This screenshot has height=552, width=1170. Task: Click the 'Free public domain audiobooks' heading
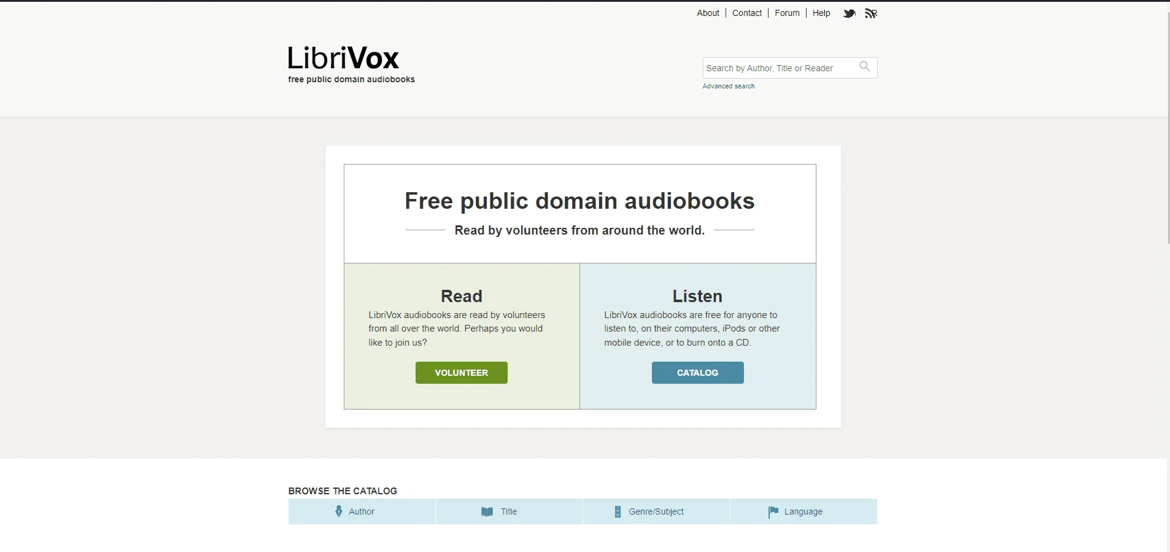579,201
